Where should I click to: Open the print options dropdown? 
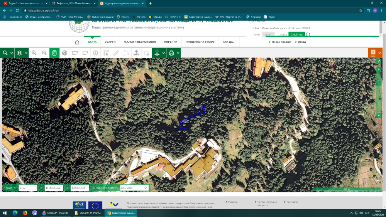tap(173, 53)
